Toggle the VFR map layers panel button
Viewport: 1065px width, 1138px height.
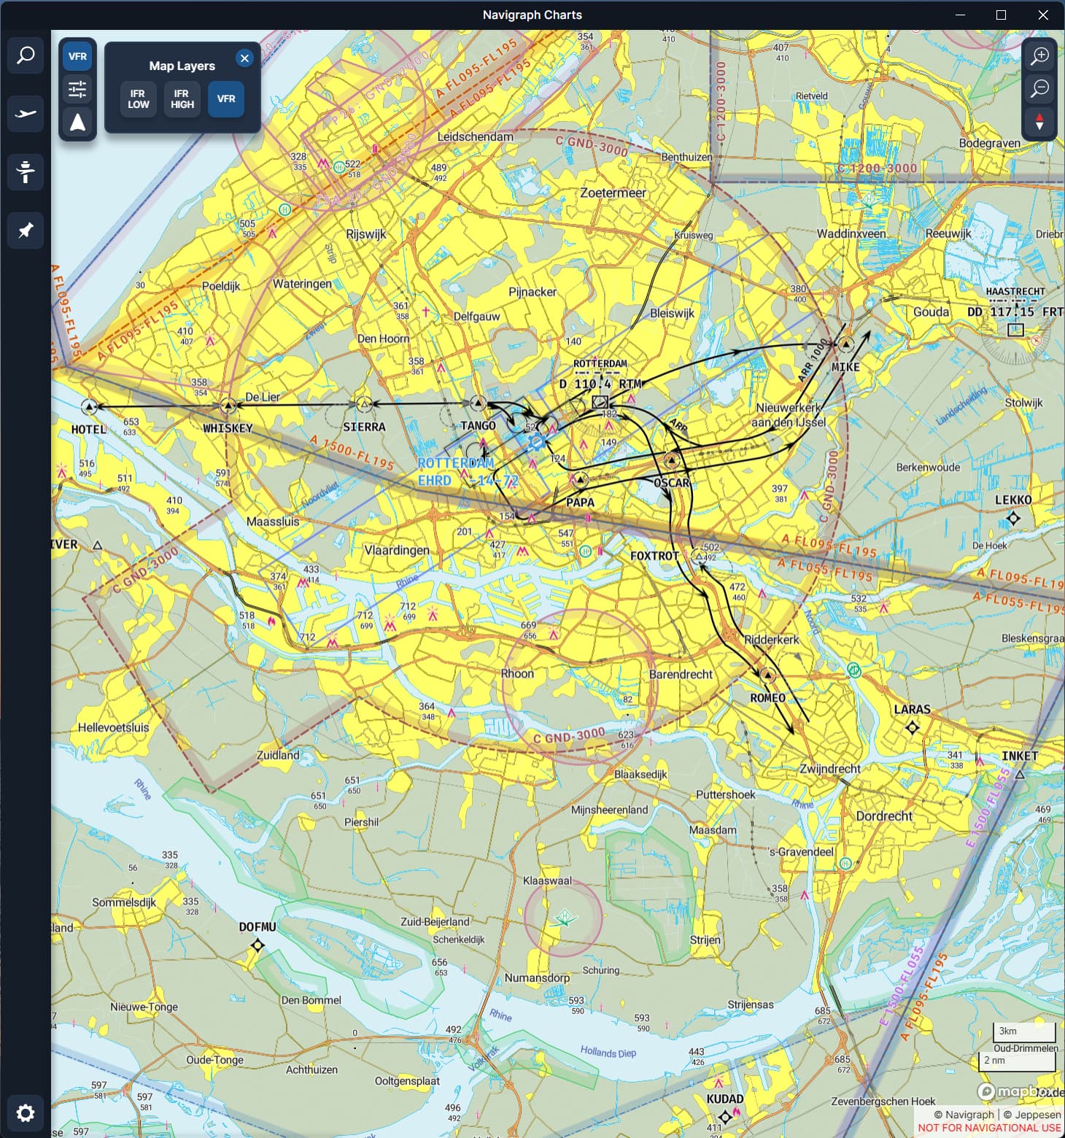[77, 56]
